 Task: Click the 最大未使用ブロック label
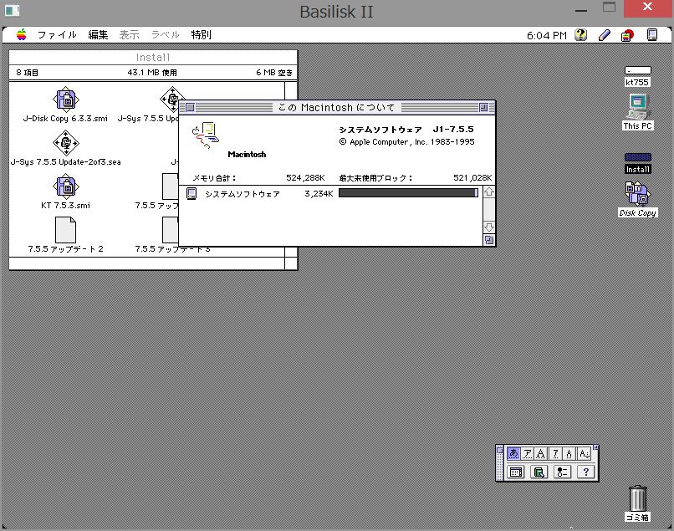[375, 178]
